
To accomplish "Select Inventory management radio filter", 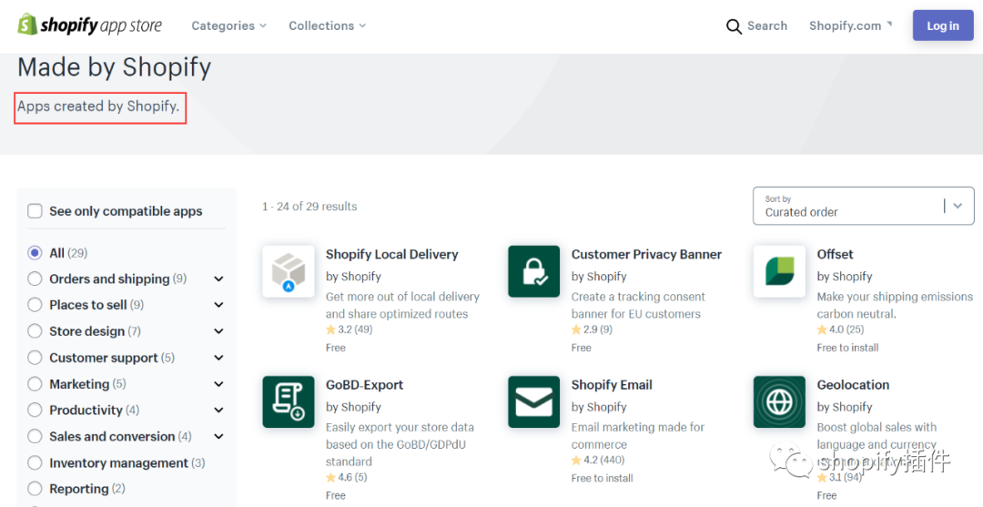I will (x=35, y=462).
